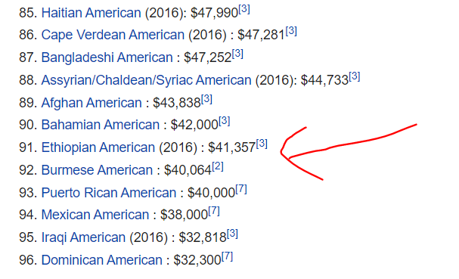Click citation [7] after Dominican American income
Screen dimensions: 459x279
(x=227, y=257)
